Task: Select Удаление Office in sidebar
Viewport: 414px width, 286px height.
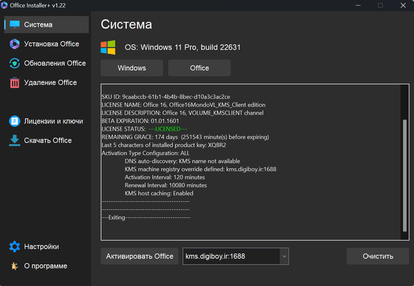Action: point(47,83)
